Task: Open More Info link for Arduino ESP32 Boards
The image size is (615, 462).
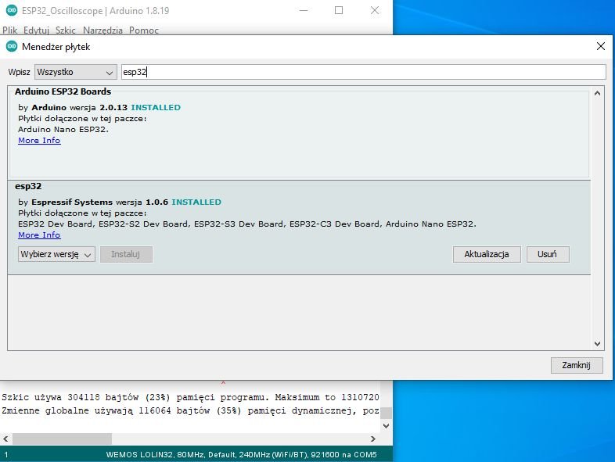Action: tap(39, 140)
